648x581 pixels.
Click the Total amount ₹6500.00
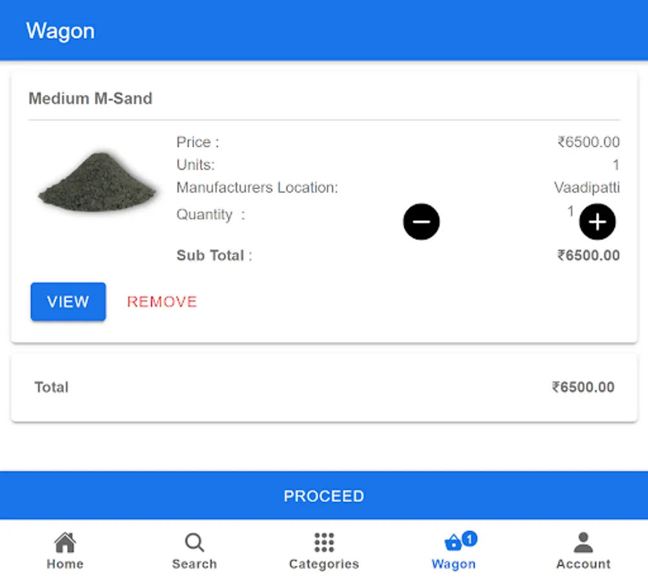coord(583,387)
